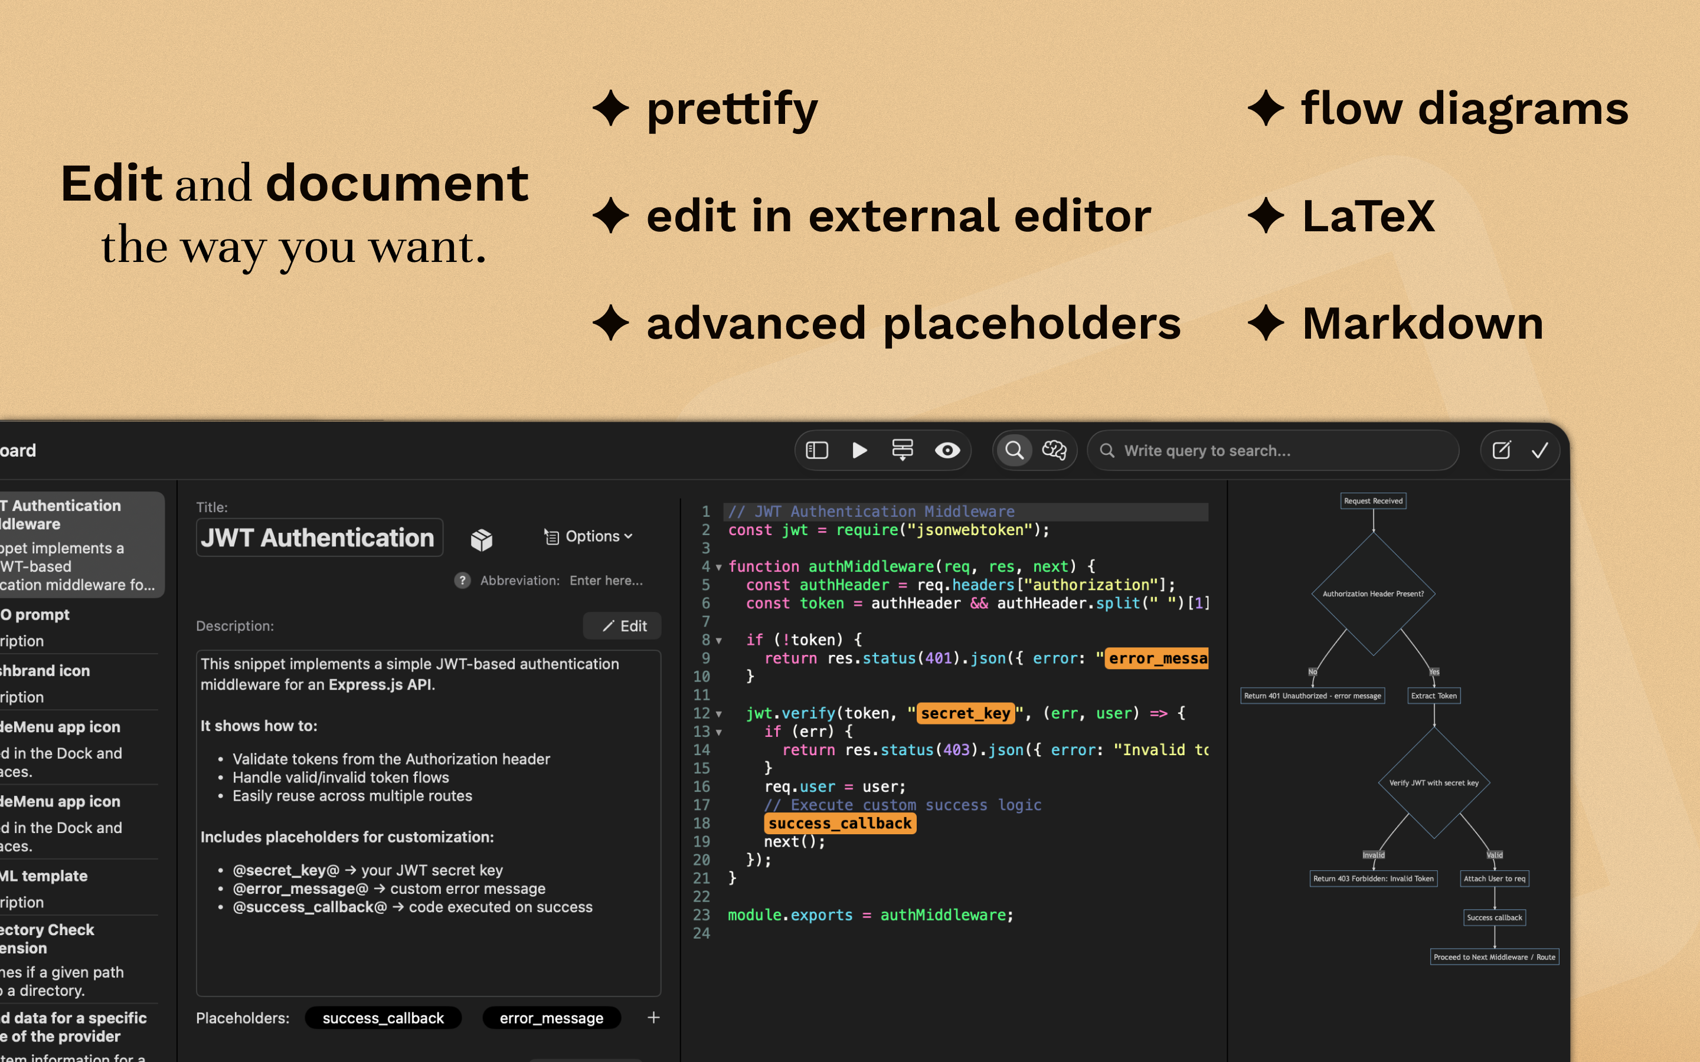
Task: Click the 'Write query to search' field
Action: click(x=1271, y=450)
